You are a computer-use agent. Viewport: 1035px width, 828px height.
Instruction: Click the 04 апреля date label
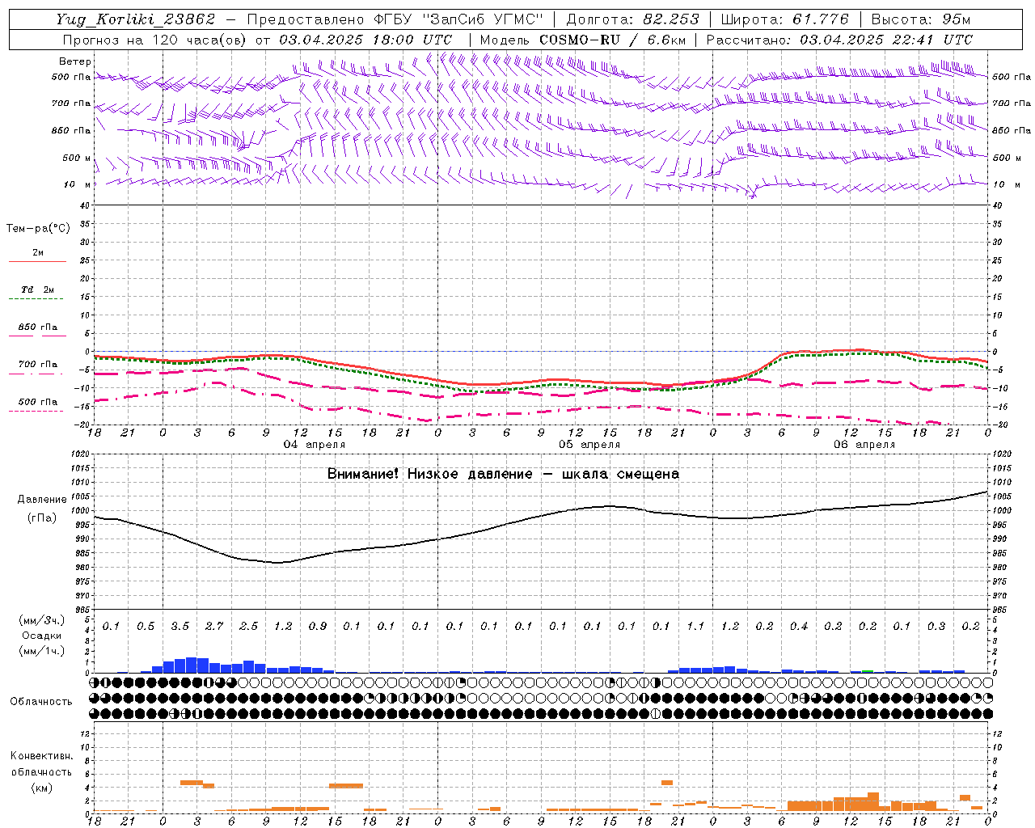click(x=315, y=445)
